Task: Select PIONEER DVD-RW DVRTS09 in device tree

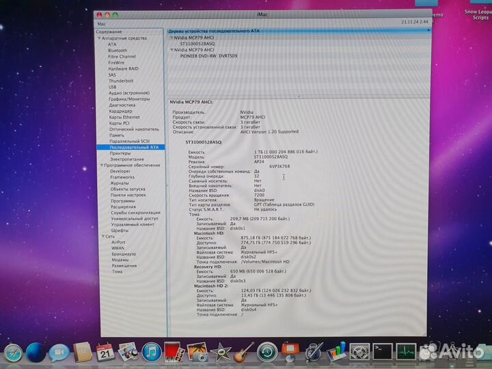Action: point(208,56)
